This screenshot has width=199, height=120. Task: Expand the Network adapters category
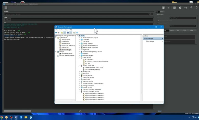click(80, 56)
